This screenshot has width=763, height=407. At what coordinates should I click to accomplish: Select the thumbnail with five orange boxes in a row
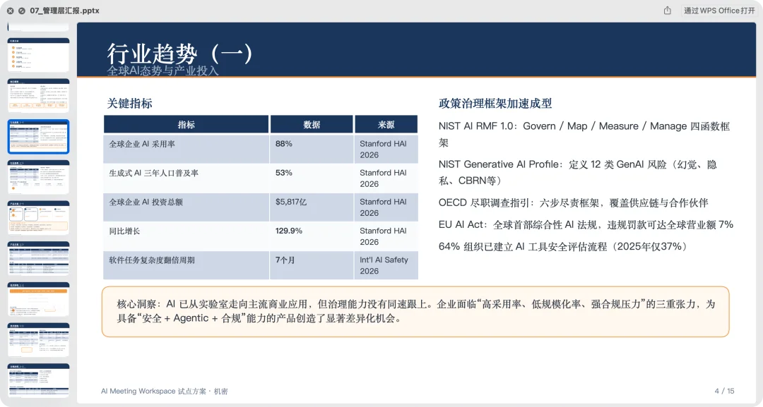click(38, 96)
